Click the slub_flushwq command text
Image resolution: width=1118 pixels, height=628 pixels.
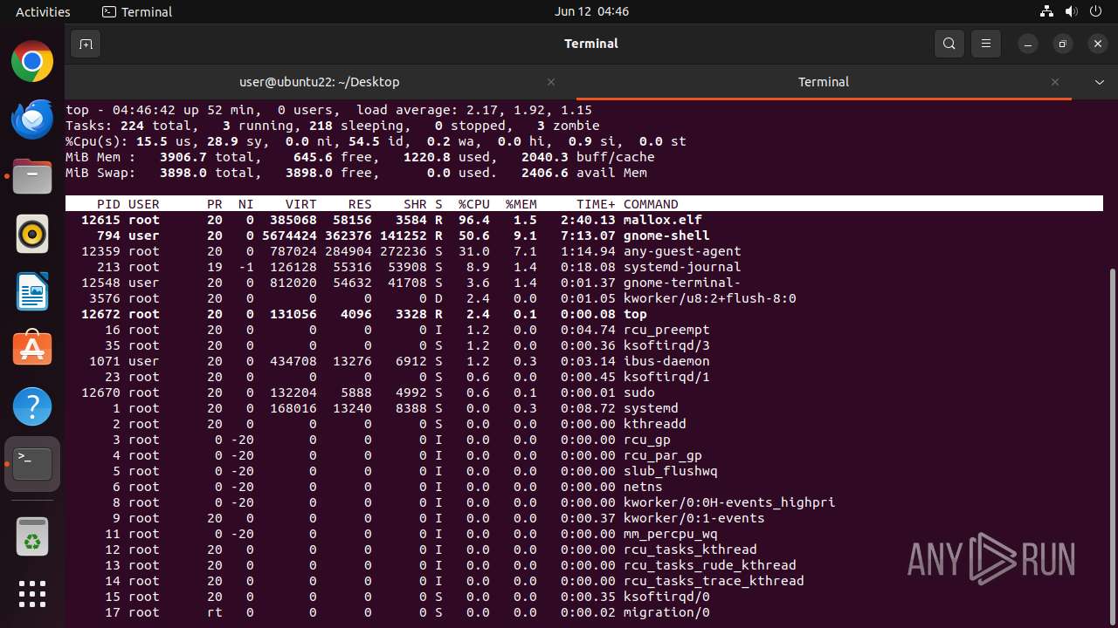click(671, 471)
